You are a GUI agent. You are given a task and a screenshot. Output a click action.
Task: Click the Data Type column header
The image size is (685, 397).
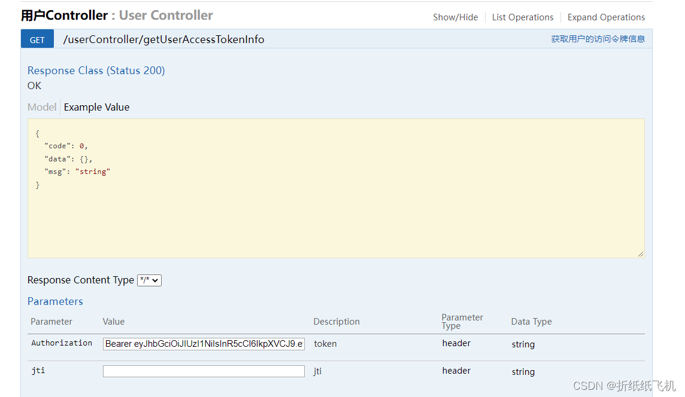click(531, 322)
